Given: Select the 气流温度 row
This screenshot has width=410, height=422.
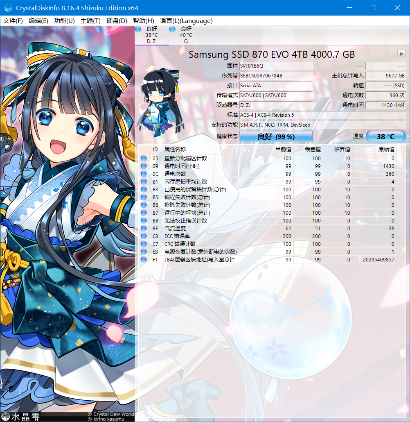Looking at the screenshot, I should (x=268, y=229).
